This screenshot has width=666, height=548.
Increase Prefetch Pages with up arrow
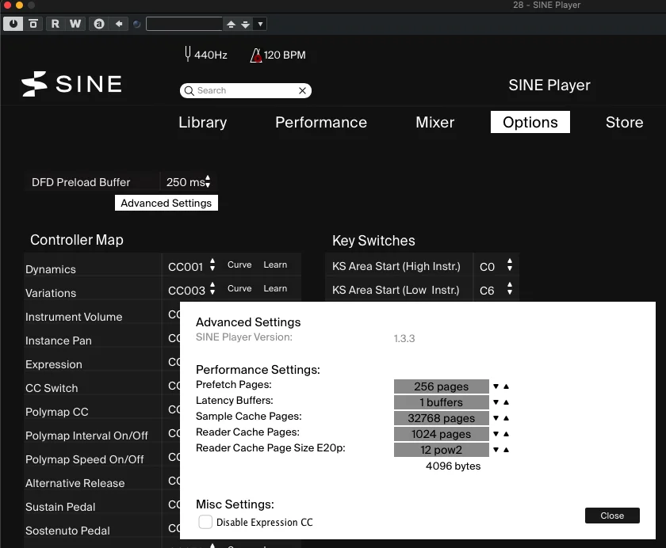tap(507, 386)
